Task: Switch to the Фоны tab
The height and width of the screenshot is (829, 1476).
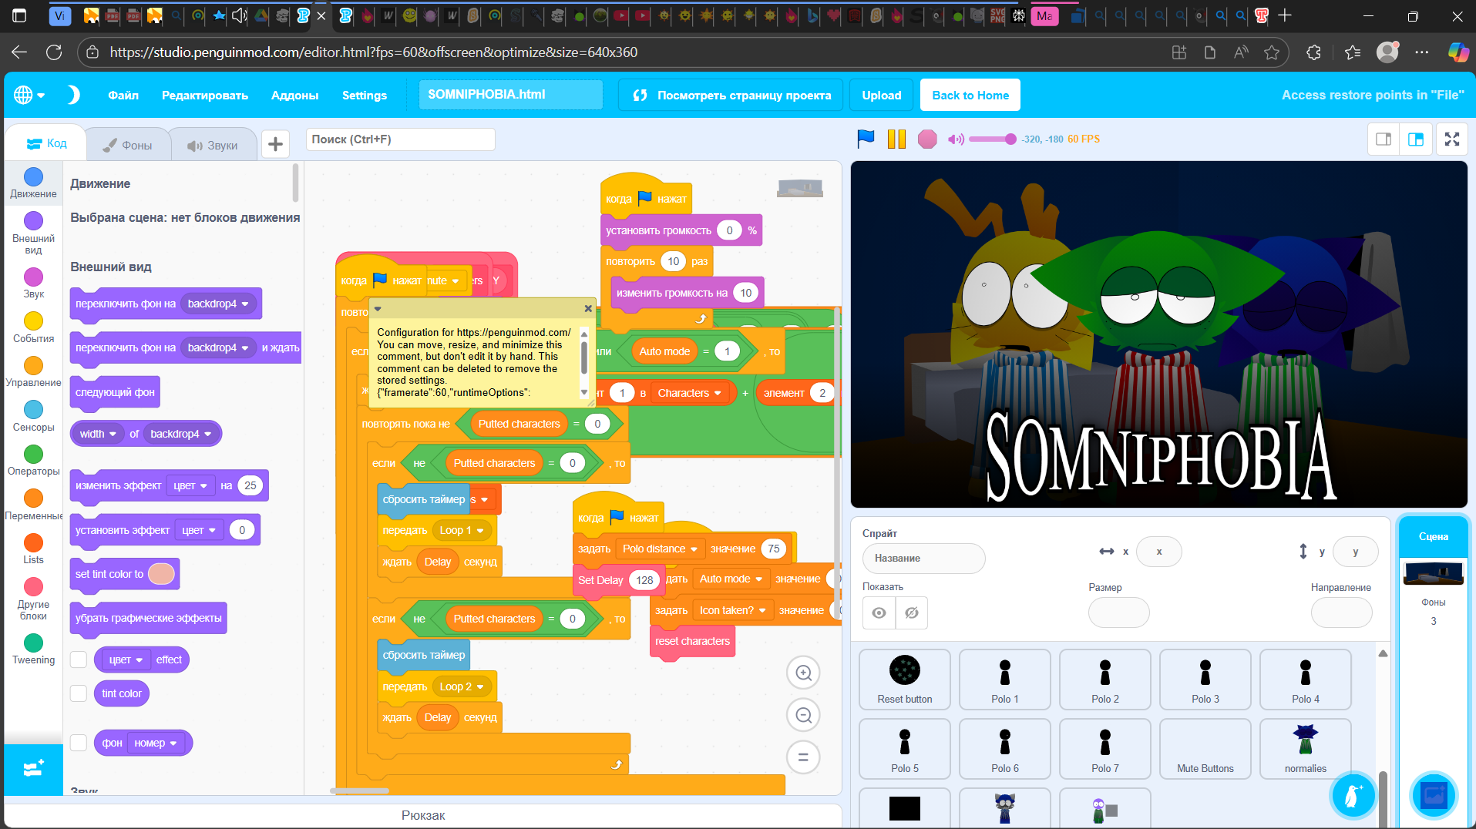Action: [127, 145]
